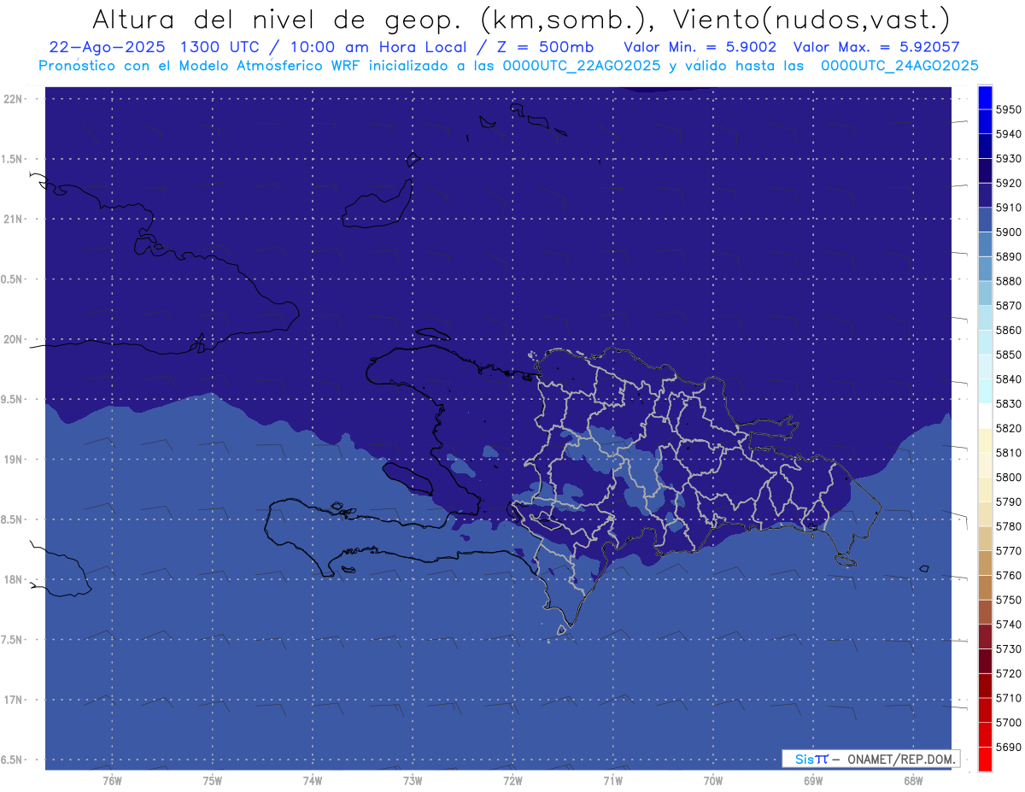Click the legend swatch between 5870 and 5860

[985, 318]
